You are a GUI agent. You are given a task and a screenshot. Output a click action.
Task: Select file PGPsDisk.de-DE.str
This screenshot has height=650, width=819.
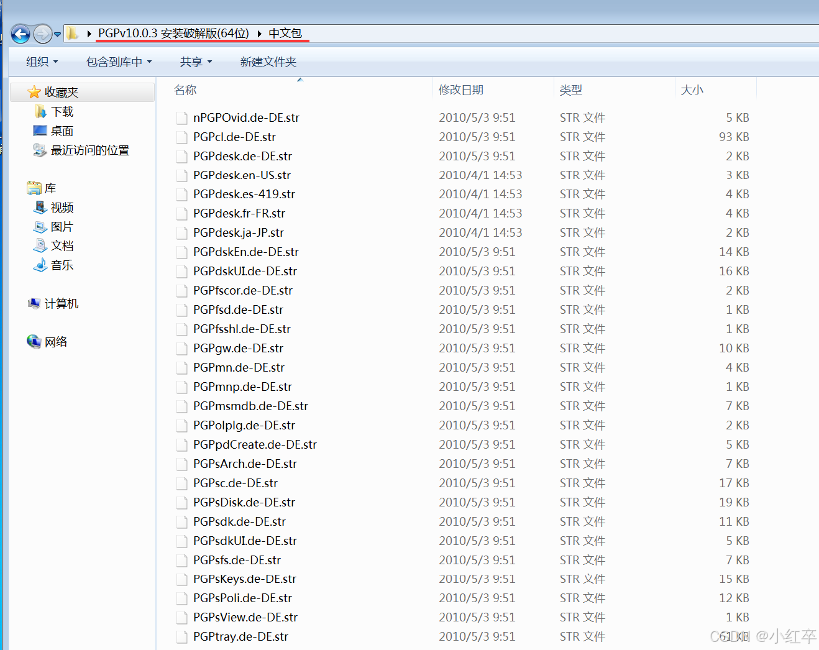244,503
